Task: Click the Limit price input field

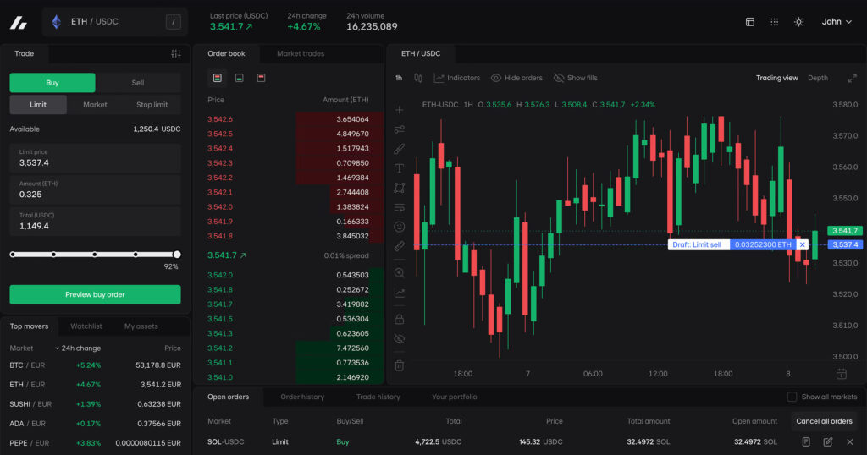Action: [x=95, y=158]
